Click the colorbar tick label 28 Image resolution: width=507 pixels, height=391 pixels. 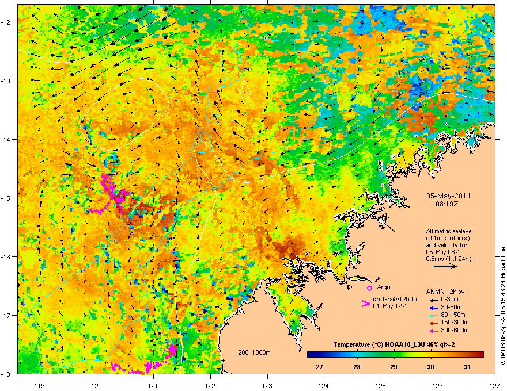pyautogui.click(x=357, y=367)
